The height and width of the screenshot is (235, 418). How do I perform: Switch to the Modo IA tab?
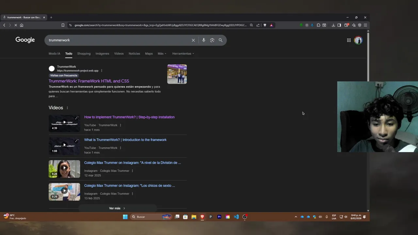55,54
